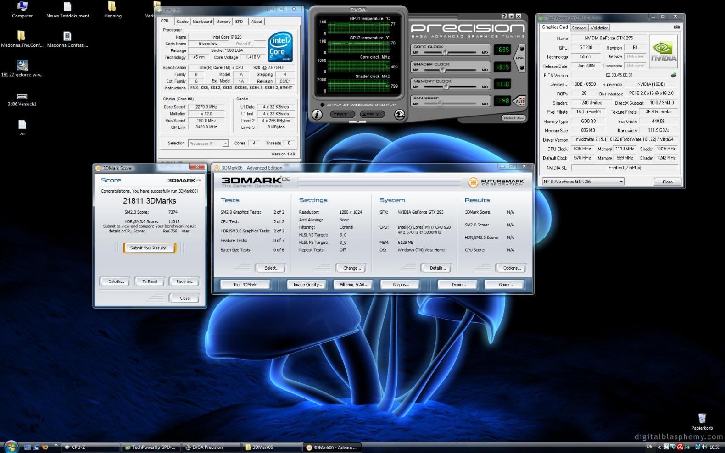
Task: Click Switch between windows quick launch icon
Action: [36, 447]
